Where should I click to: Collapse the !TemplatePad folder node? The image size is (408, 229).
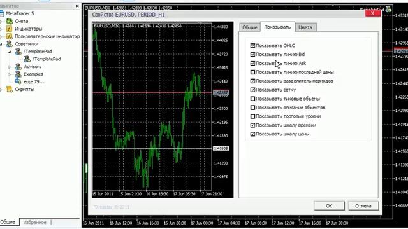(10, 52)
